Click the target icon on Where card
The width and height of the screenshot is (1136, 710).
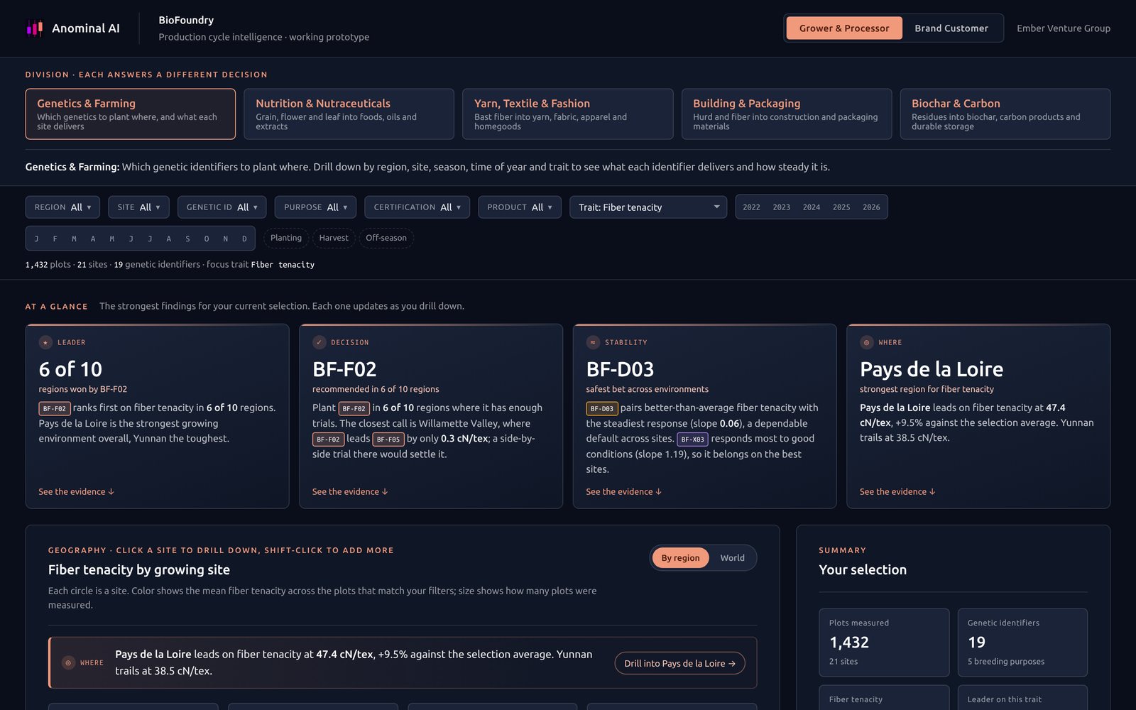(x=866, y=342)
